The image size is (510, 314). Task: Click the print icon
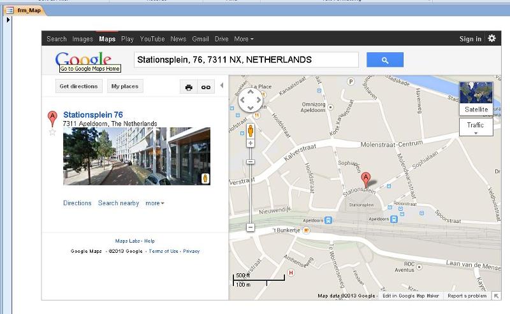189,87
